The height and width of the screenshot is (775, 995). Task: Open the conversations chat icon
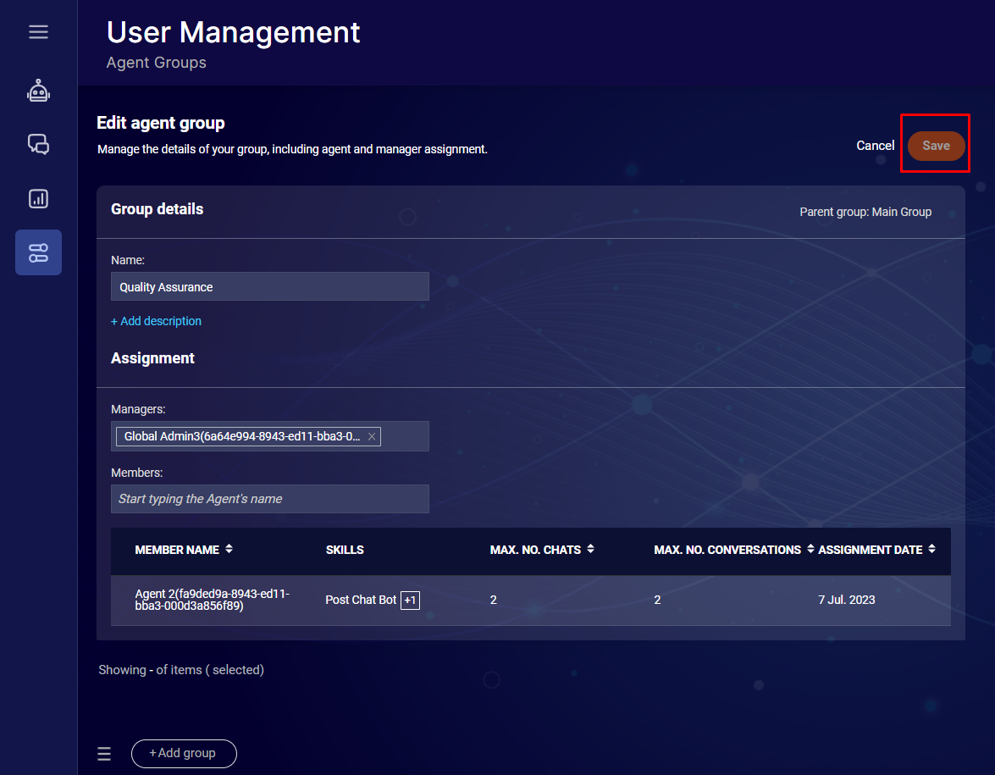38,144
